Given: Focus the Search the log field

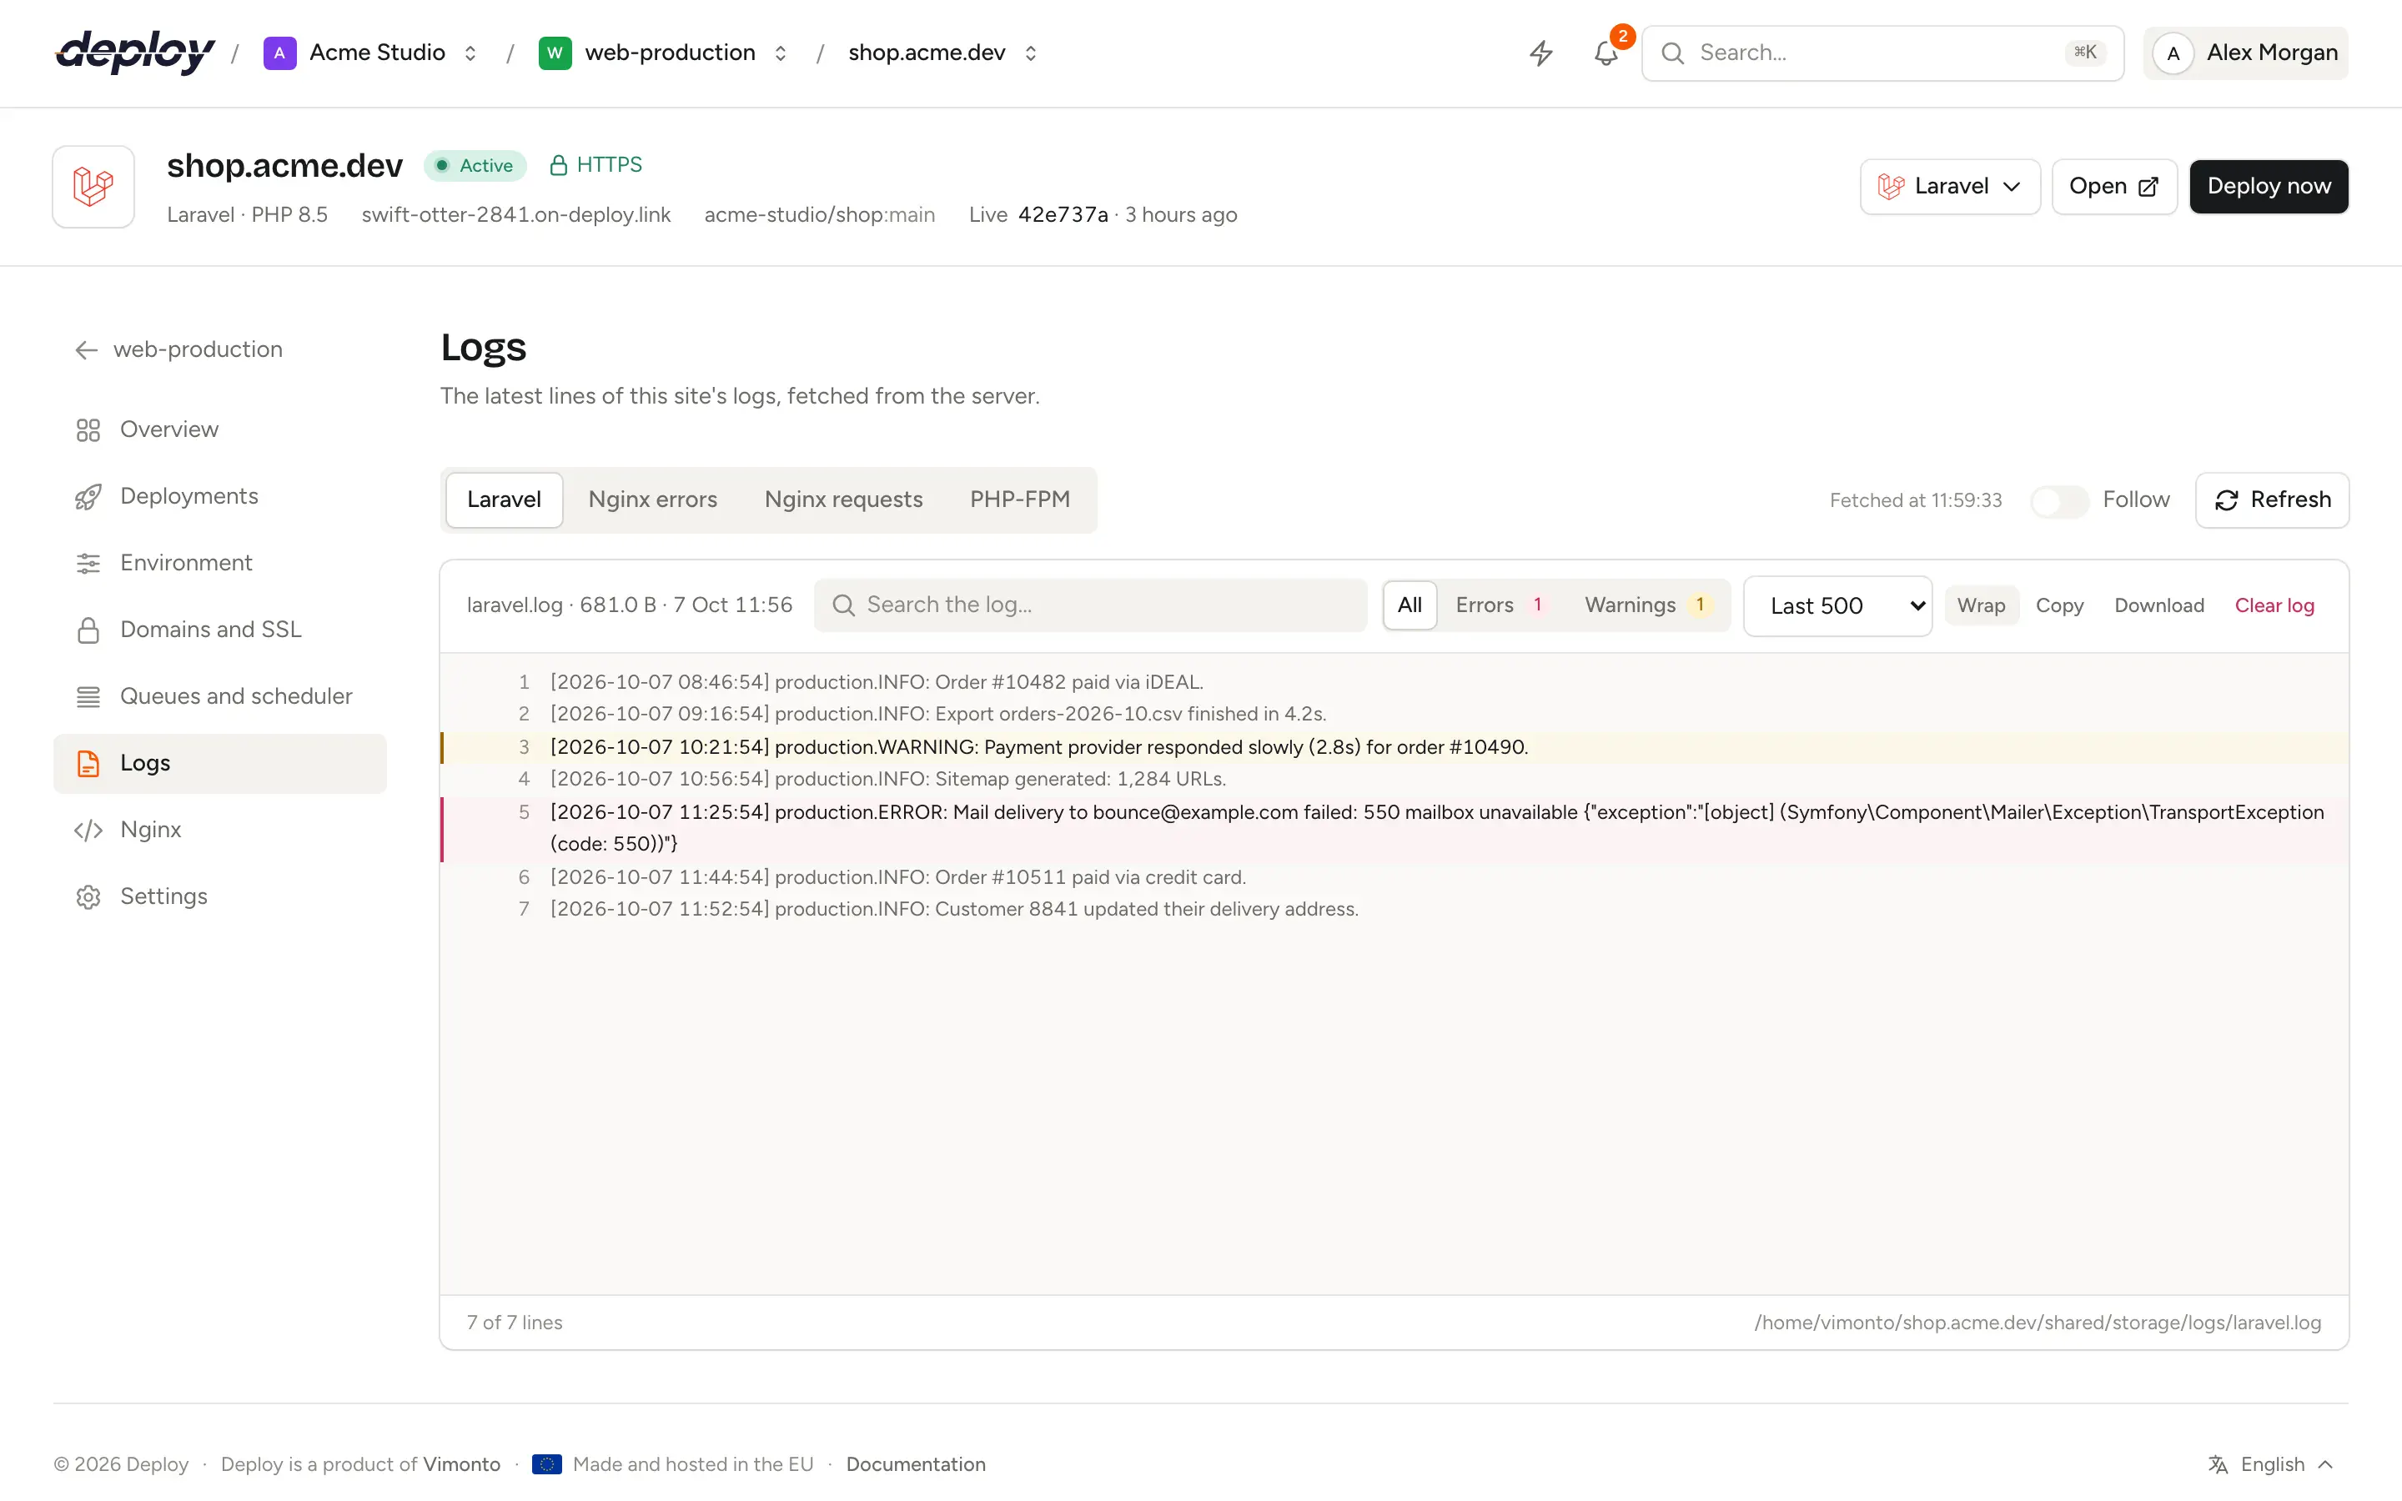Looking at the screenshot, I should (1090, 605).
